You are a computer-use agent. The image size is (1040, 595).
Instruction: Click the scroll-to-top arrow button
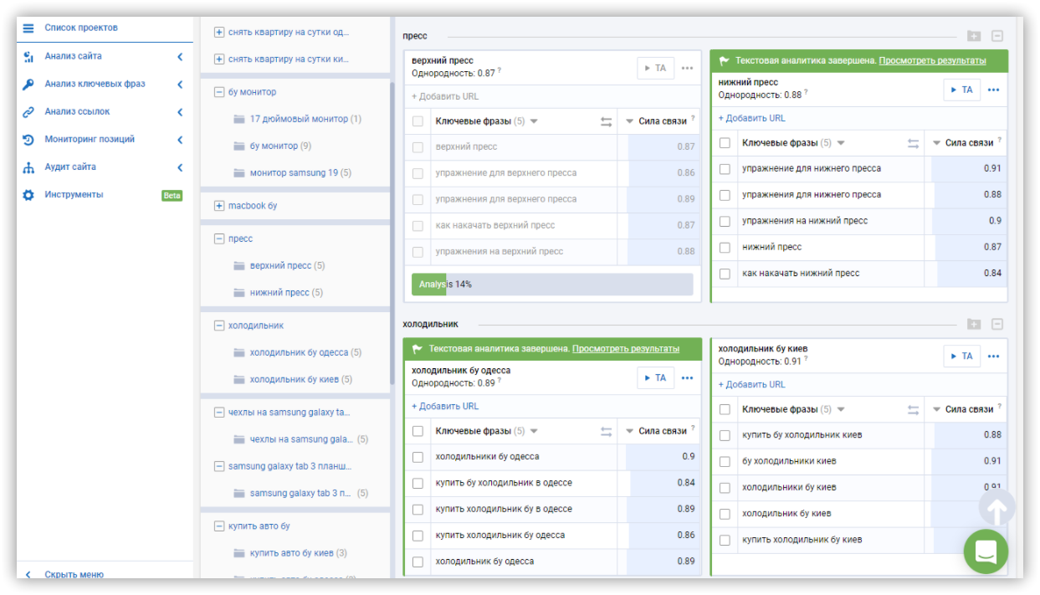click(997, 508)
